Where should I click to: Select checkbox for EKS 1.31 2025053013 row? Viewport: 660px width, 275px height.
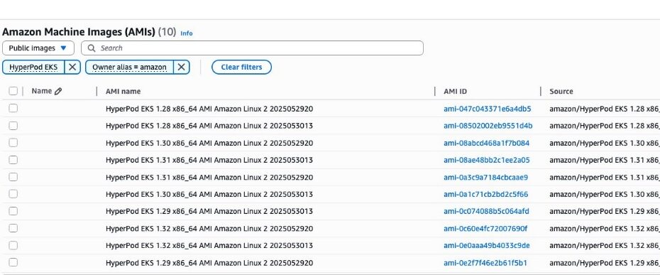13,160
